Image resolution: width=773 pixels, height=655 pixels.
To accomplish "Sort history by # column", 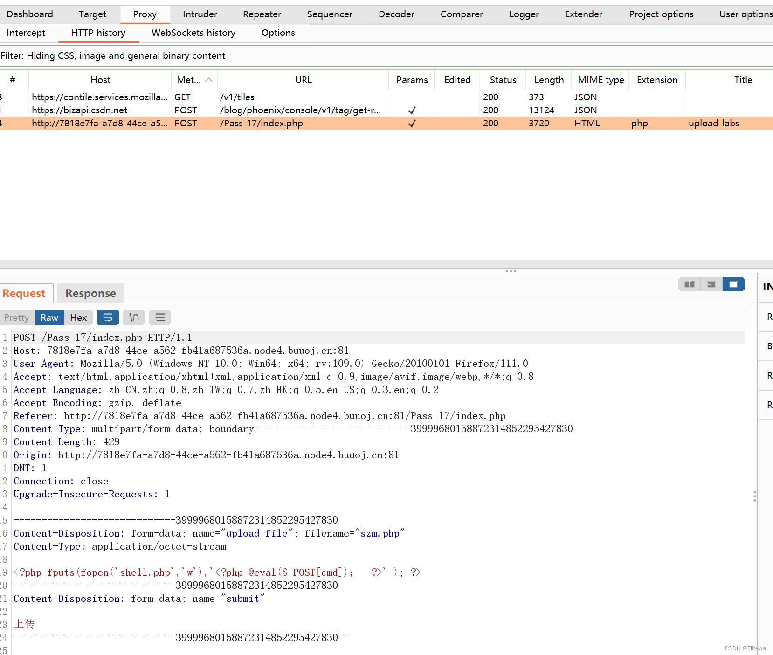I will pos(13,80).
